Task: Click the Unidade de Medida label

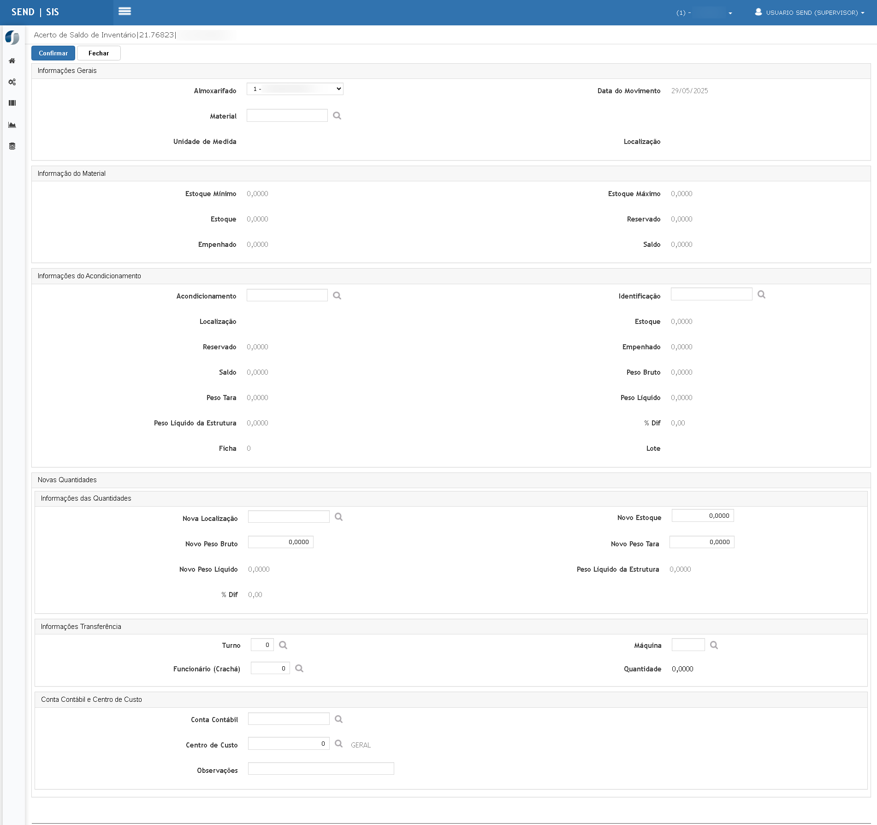Action: [x=205, y=142]
